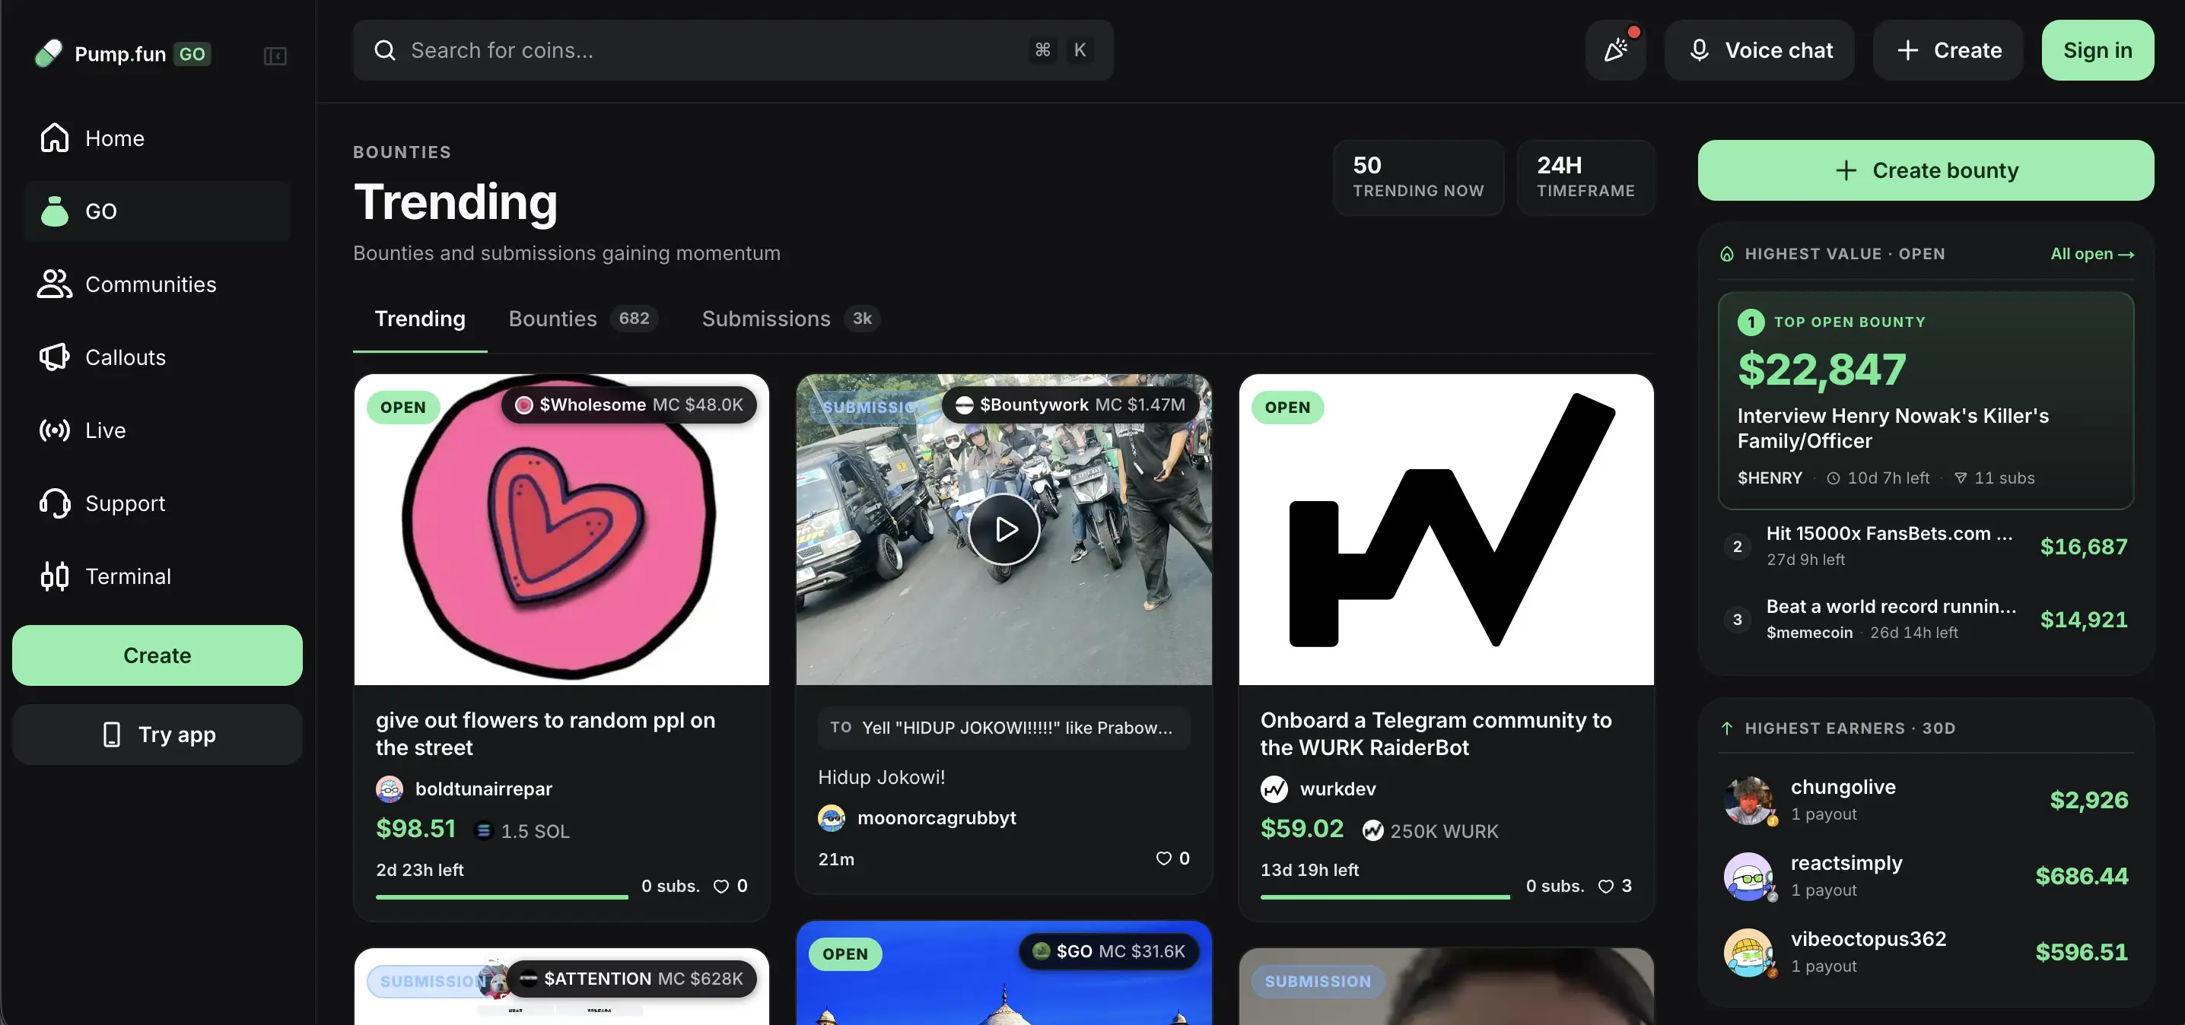The image size is (2185, 1025).
Task: Play the Hidup Jokowi submission video
Action: (x=1003, y=529)
